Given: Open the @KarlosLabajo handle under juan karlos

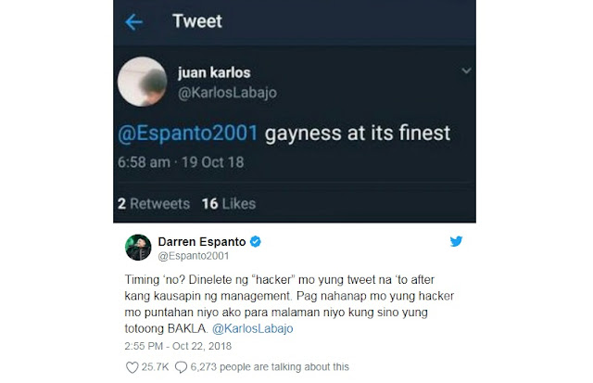Looking at the screenshot, I should [x=227, y=93].
